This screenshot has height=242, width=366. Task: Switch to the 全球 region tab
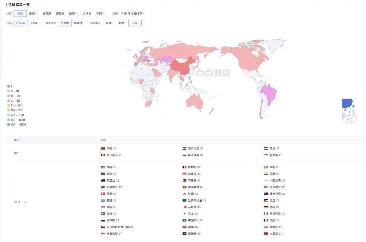point(20,13)
